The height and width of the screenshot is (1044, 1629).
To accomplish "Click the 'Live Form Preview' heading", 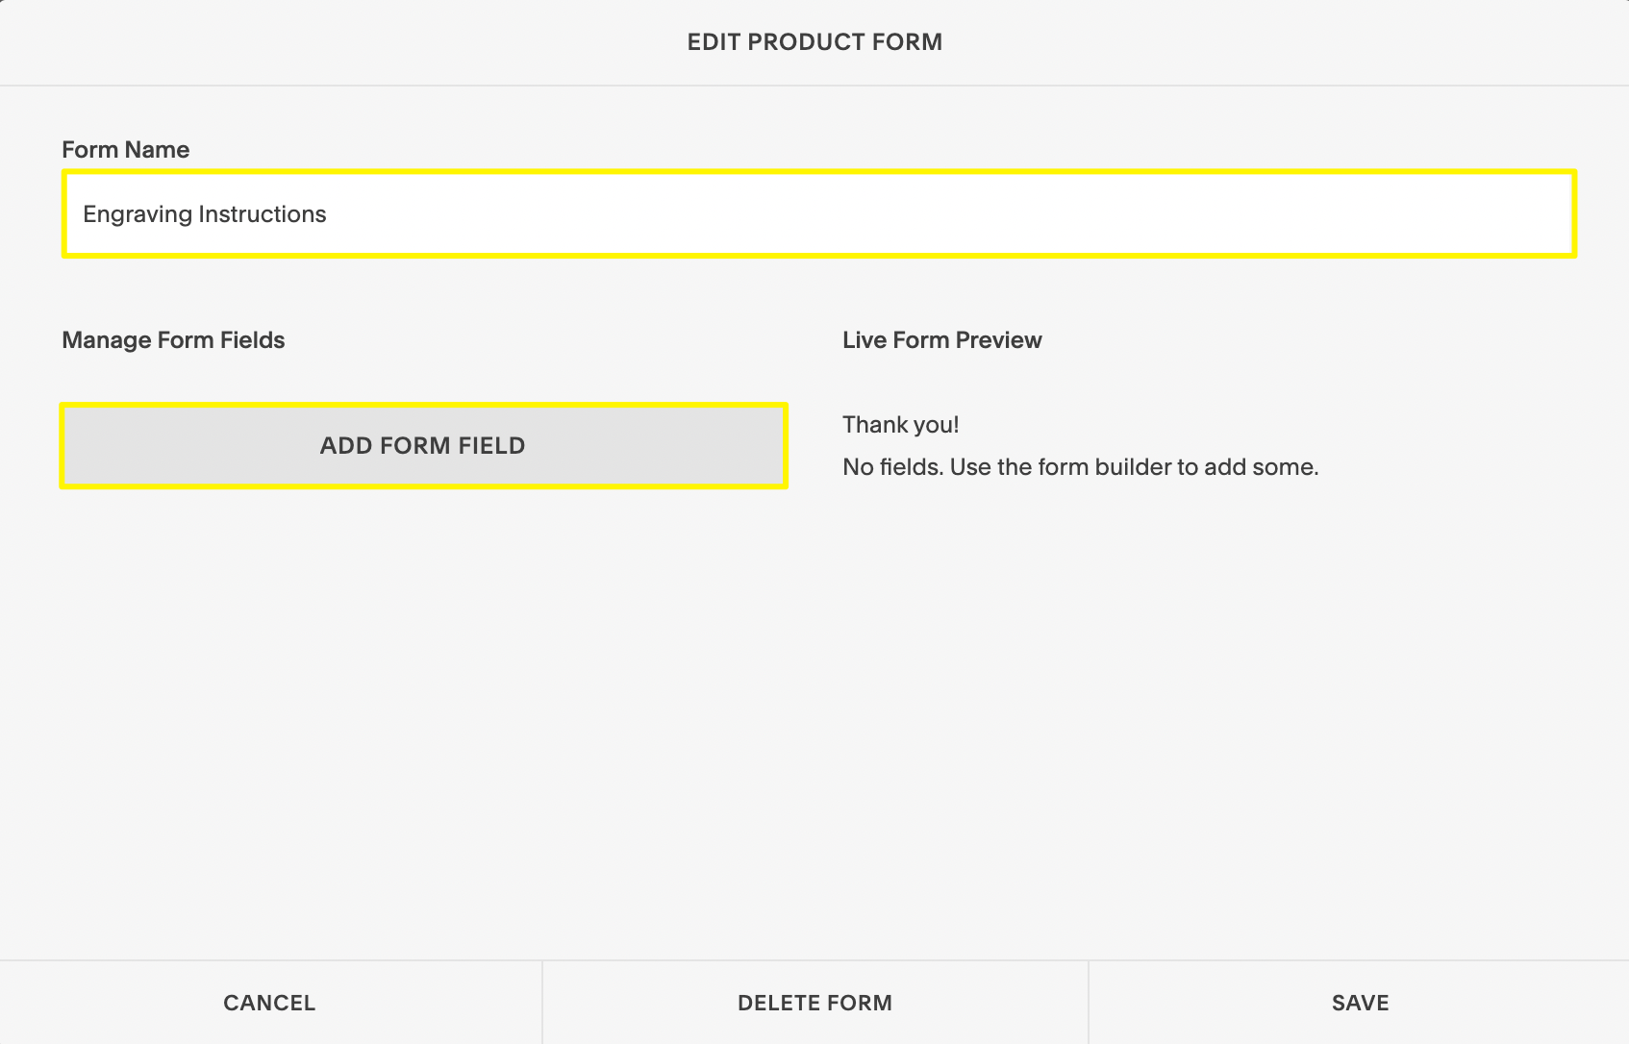I will (942, 339).
